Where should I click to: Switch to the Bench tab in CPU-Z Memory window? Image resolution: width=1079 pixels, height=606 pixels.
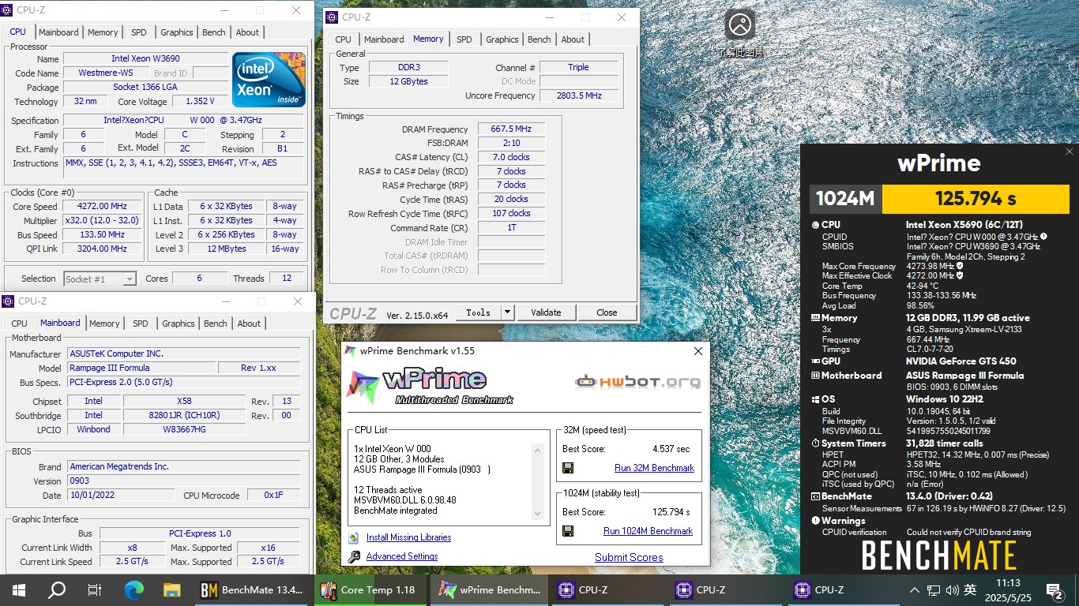[x=539, y=39]
